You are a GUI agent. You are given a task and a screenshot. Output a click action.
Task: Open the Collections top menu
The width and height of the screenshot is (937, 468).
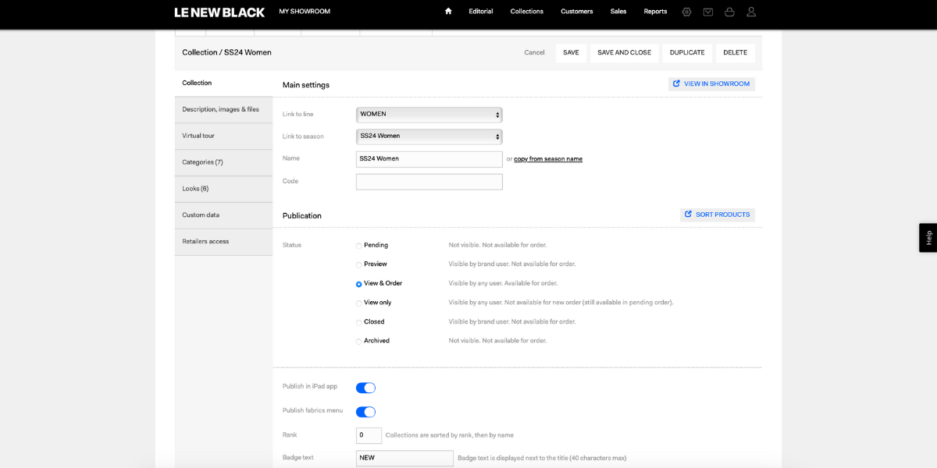527,12
